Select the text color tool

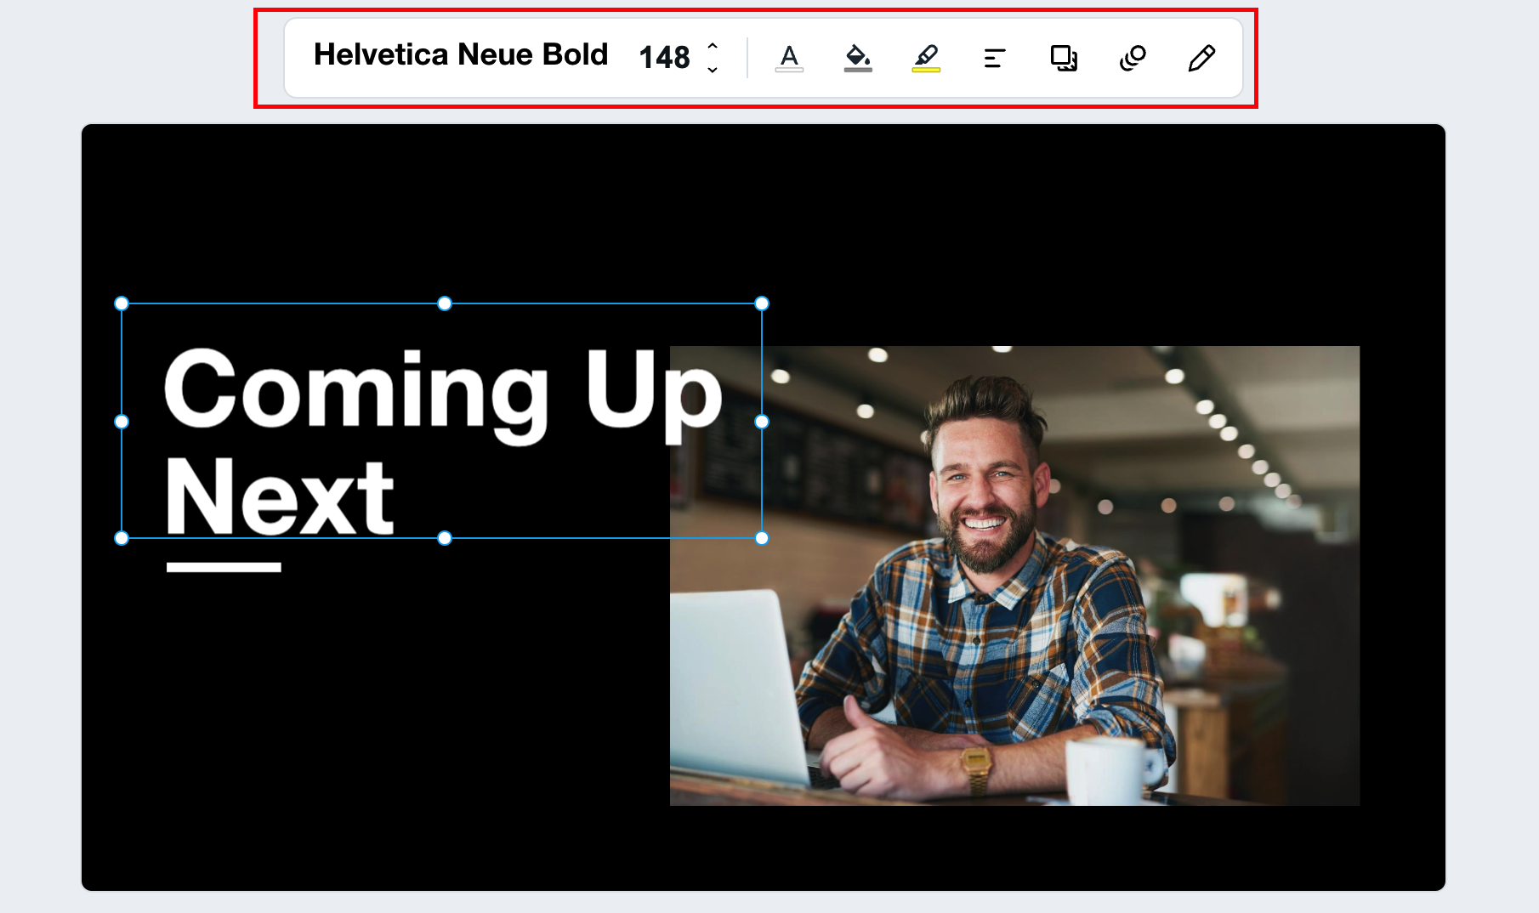point(788,56)
